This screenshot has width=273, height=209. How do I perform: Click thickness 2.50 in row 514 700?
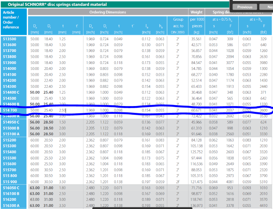pyautogui.click(x=62, y=110)
